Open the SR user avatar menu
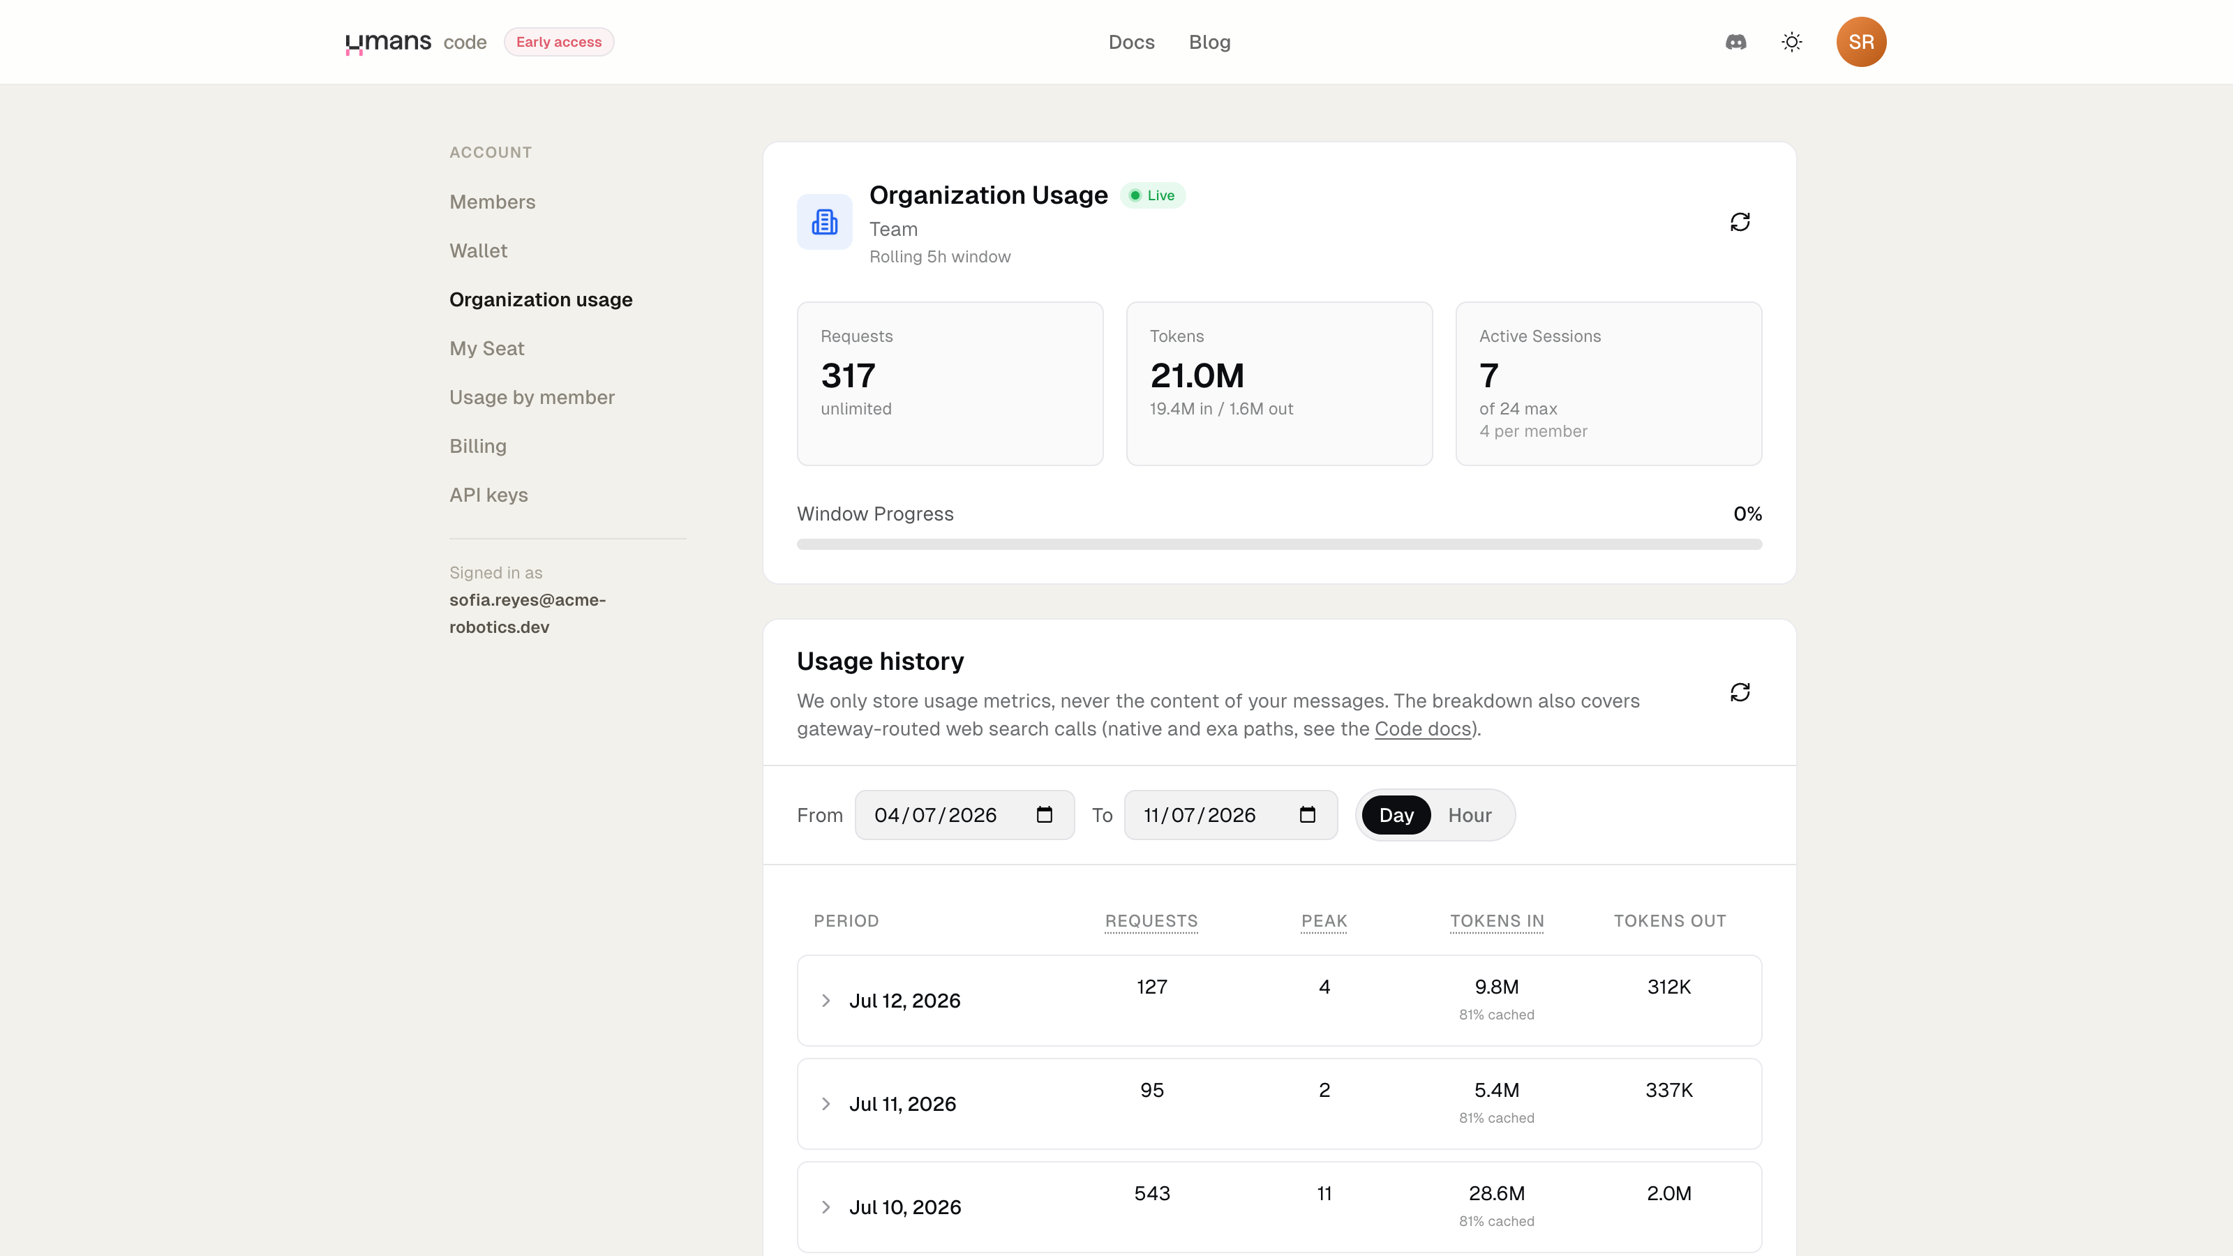The width and height of the screenshot is (2233, 1256). (1861, 42)
